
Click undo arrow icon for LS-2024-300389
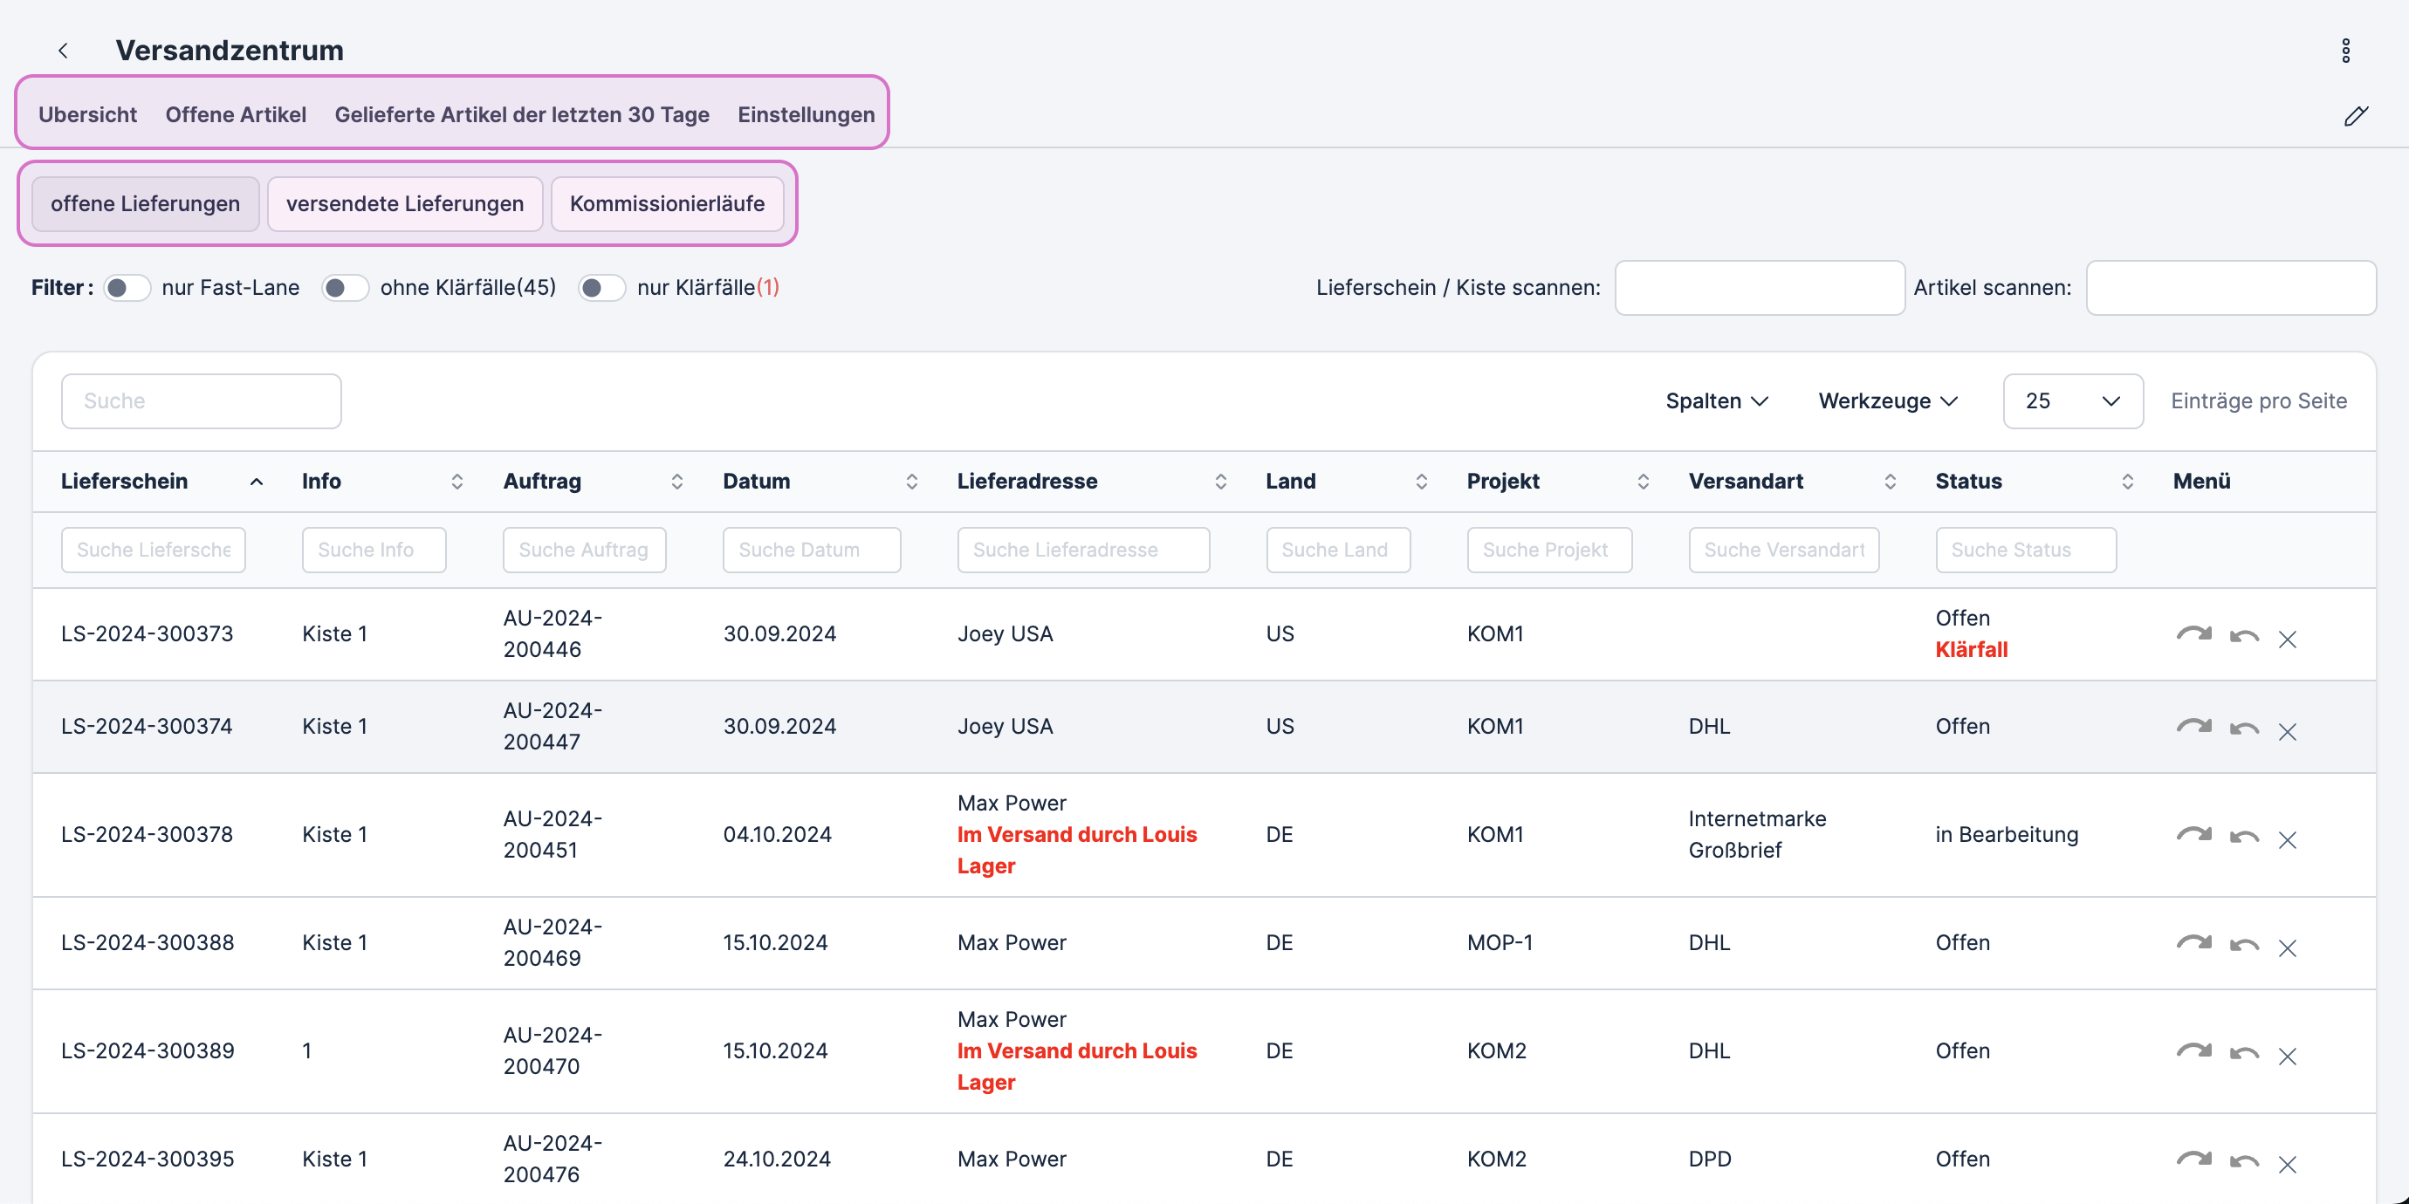coord(2243,1054)
